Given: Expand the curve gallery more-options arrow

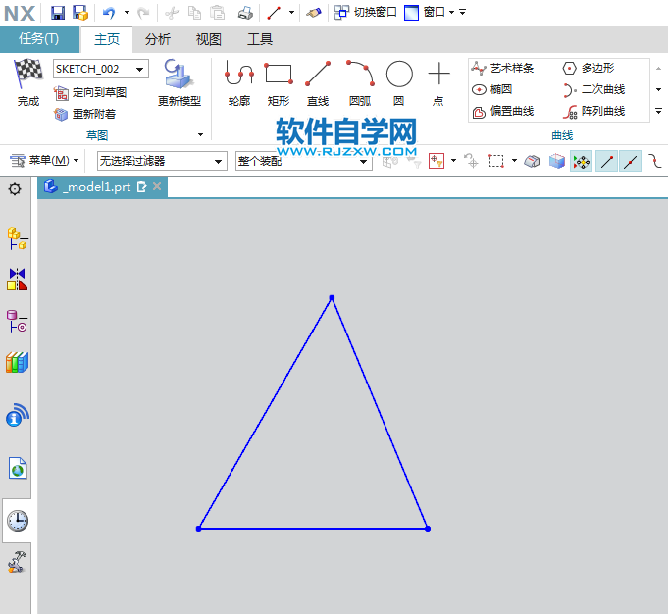Looking at the screenshot, I should point(658,111).
